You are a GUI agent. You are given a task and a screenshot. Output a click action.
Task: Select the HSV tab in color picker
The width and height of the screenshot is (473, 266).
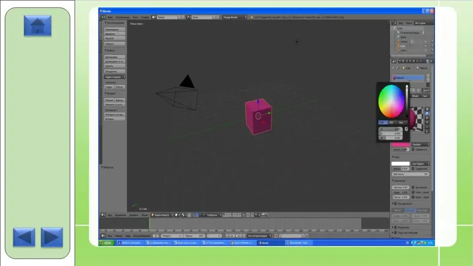tap(391, 122)
